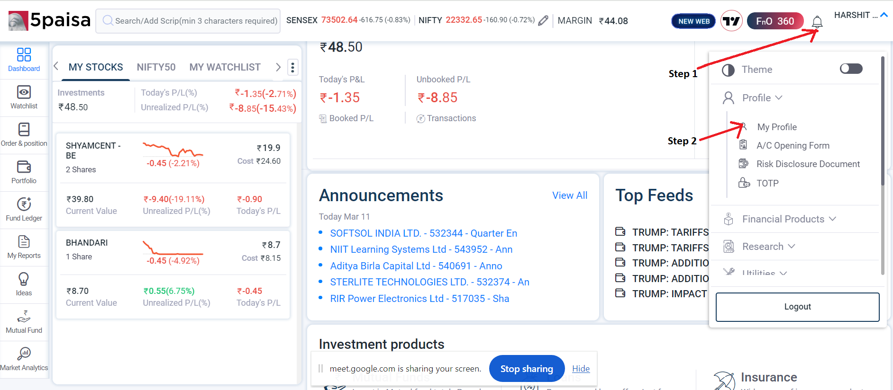This screenshot has height=390, width=893.
Task: Open Risk Disclosure Document entry
Action: pos(808,164)
